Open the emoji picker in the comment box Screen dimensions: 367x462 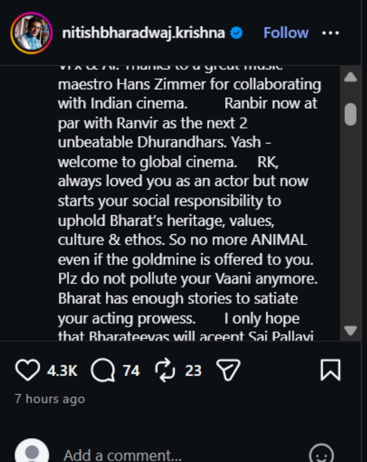coord(321,454)
